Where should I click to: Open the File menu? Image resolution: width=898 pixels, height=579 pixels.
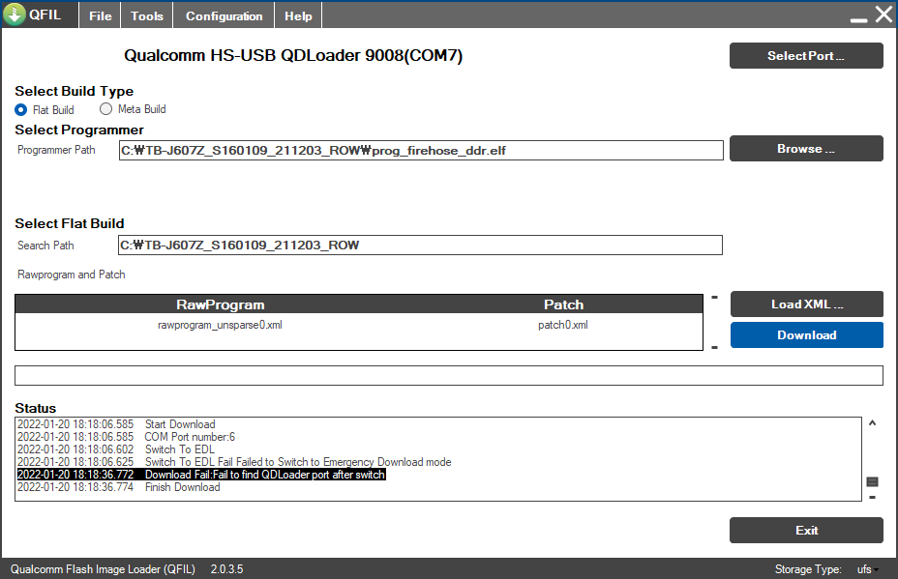101,16
